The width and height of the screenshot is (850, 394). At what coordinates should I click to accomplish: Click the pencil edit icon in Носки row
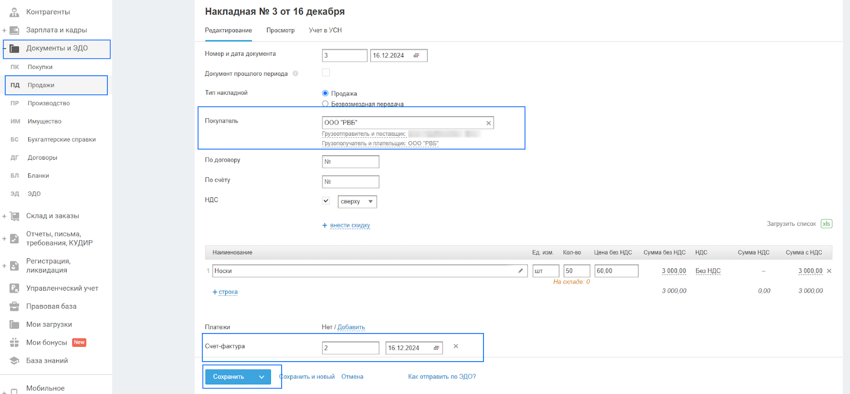click(x=521, y=271)
